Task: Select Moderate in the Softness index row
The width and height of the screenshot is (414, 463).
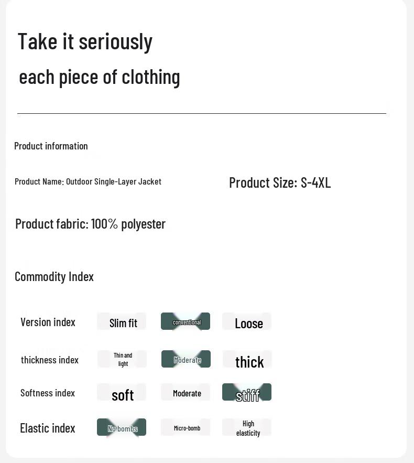Action: point(186,393)
